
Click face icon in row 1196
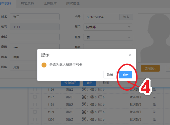[x=84, y=90]
